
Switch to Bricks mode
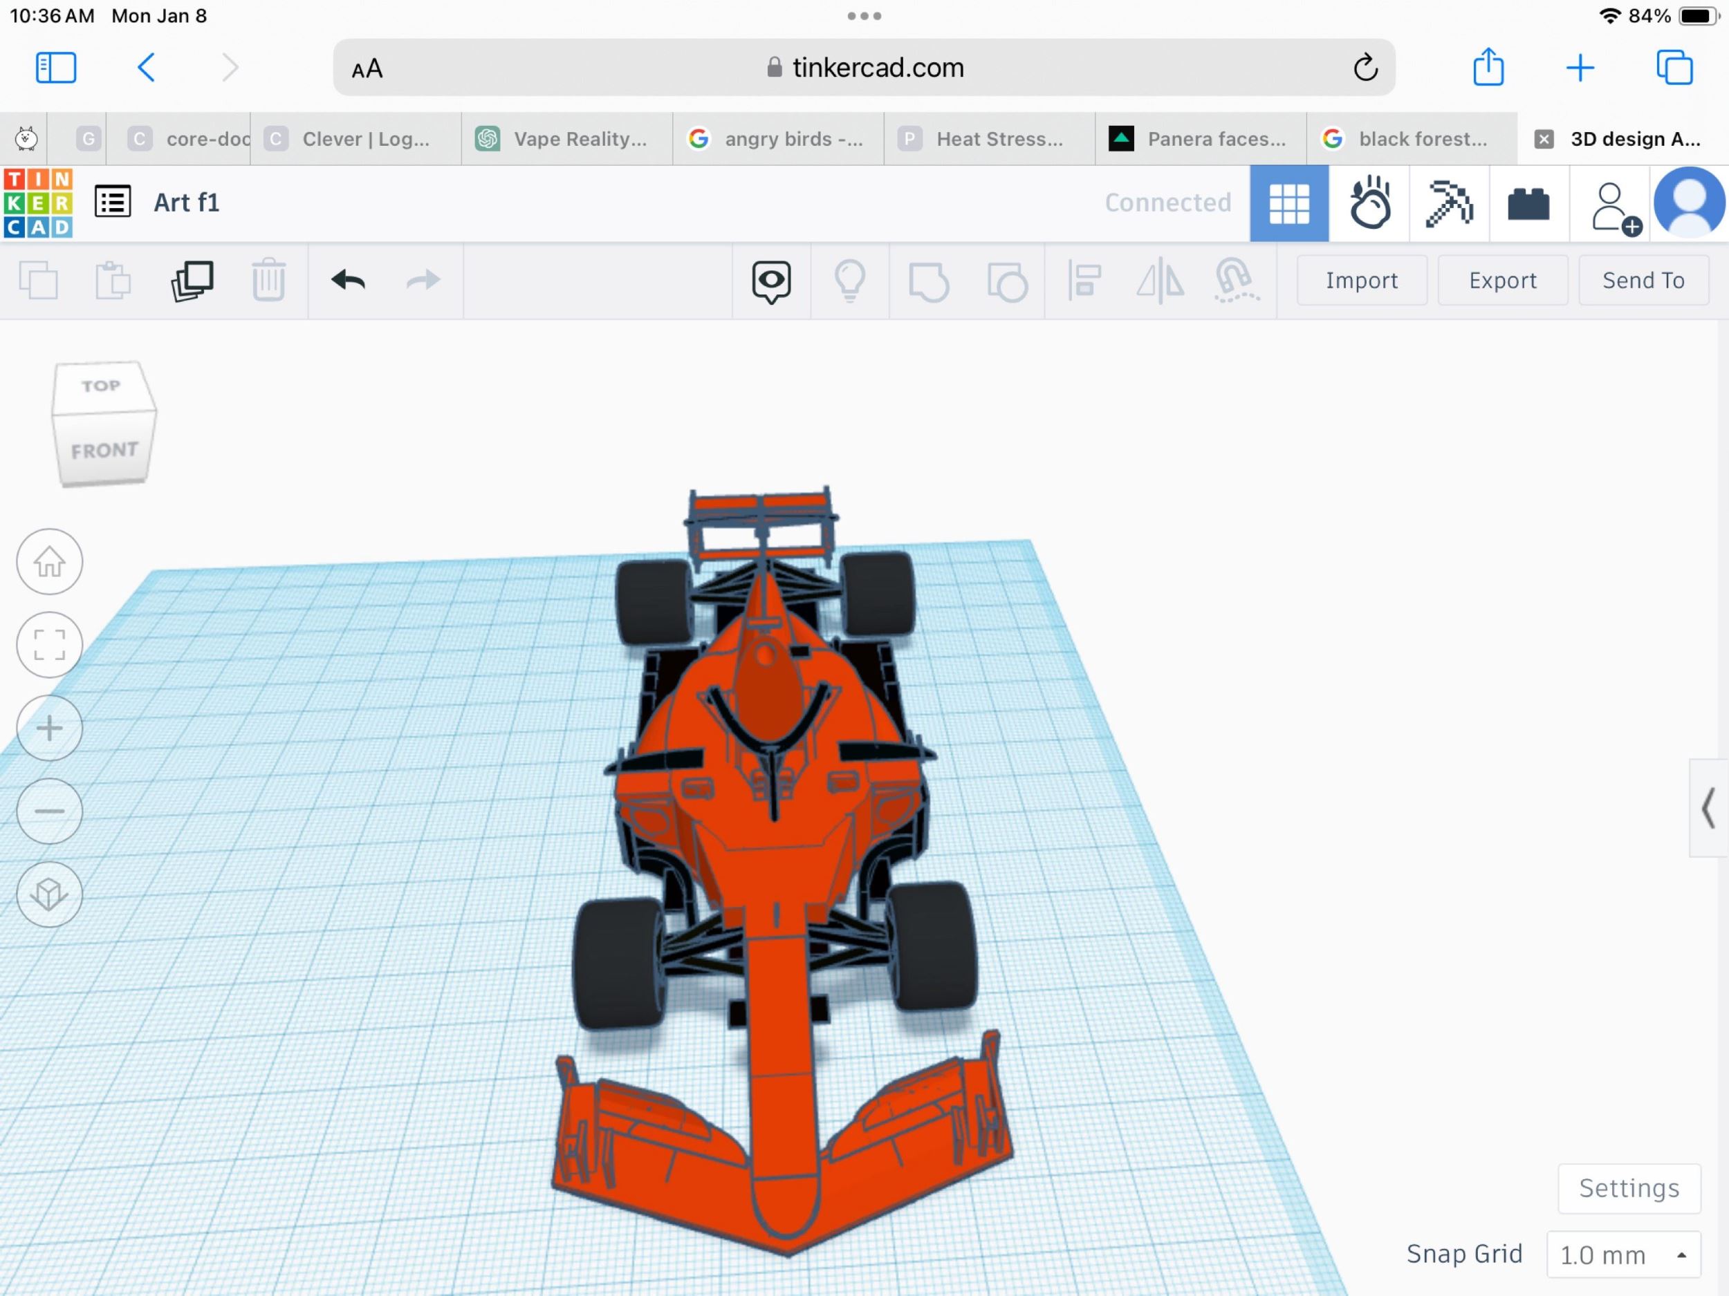[x=1528, y=203]
